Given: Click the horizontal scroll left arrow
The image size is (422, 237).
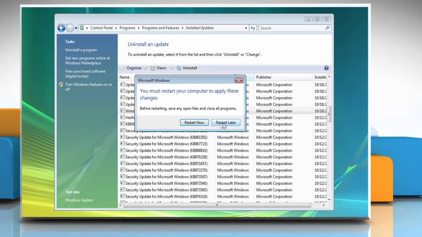Looking at the screenshot, I should 120,205.
